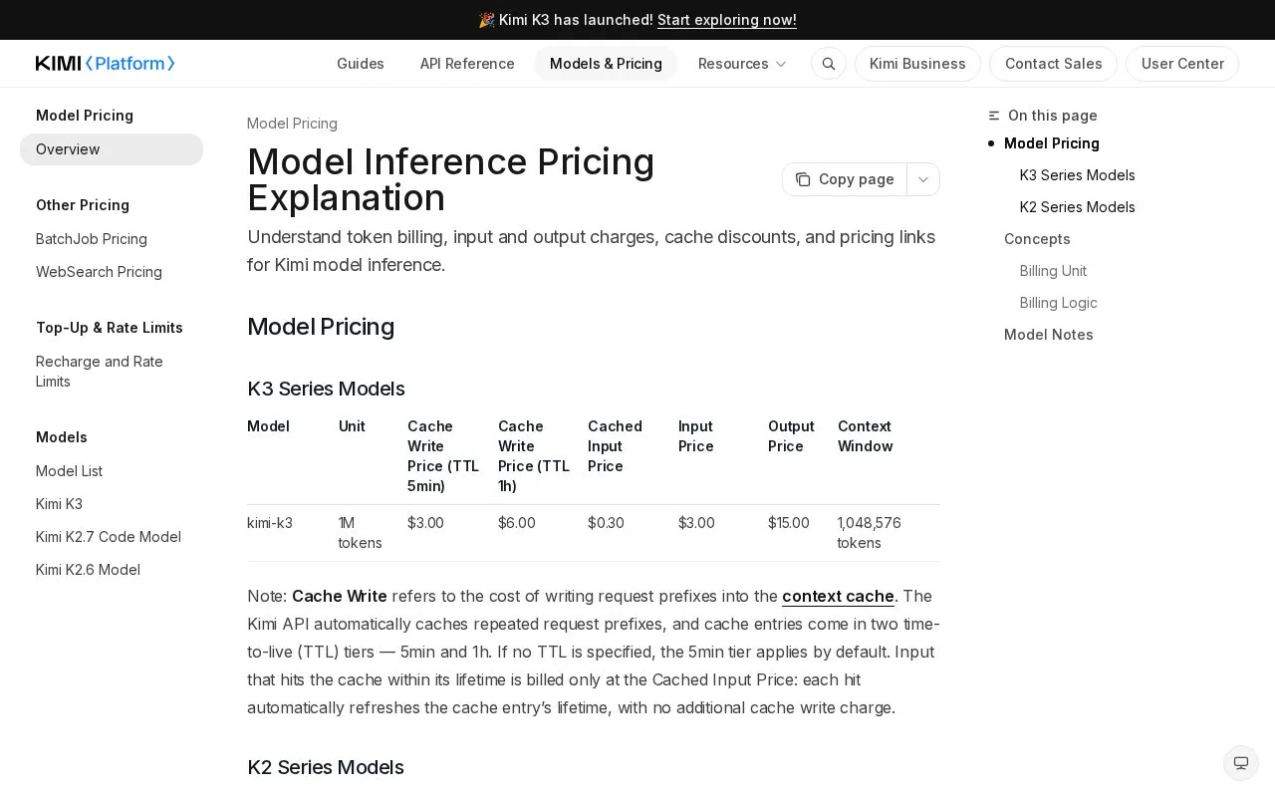Image resolution: width=1275 pixels, height=797 pixels.
Task: Go to Recharge and Rate Limits
Action: click(x=100, y=372)
